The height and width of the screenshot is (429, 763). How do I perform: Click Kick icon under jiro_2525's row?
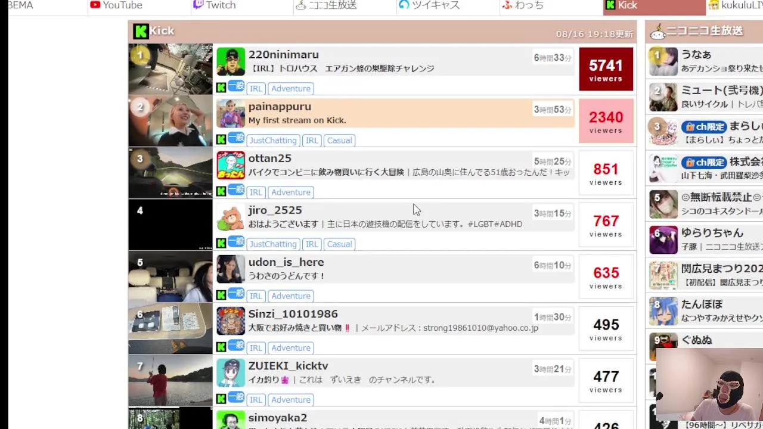tap(221, 244)
